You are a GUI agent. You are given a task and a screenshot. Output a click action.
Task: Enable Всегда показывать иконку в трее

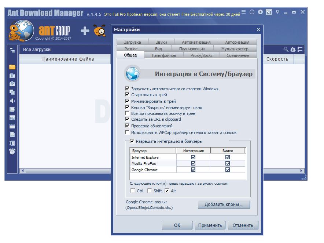point(127,113)
